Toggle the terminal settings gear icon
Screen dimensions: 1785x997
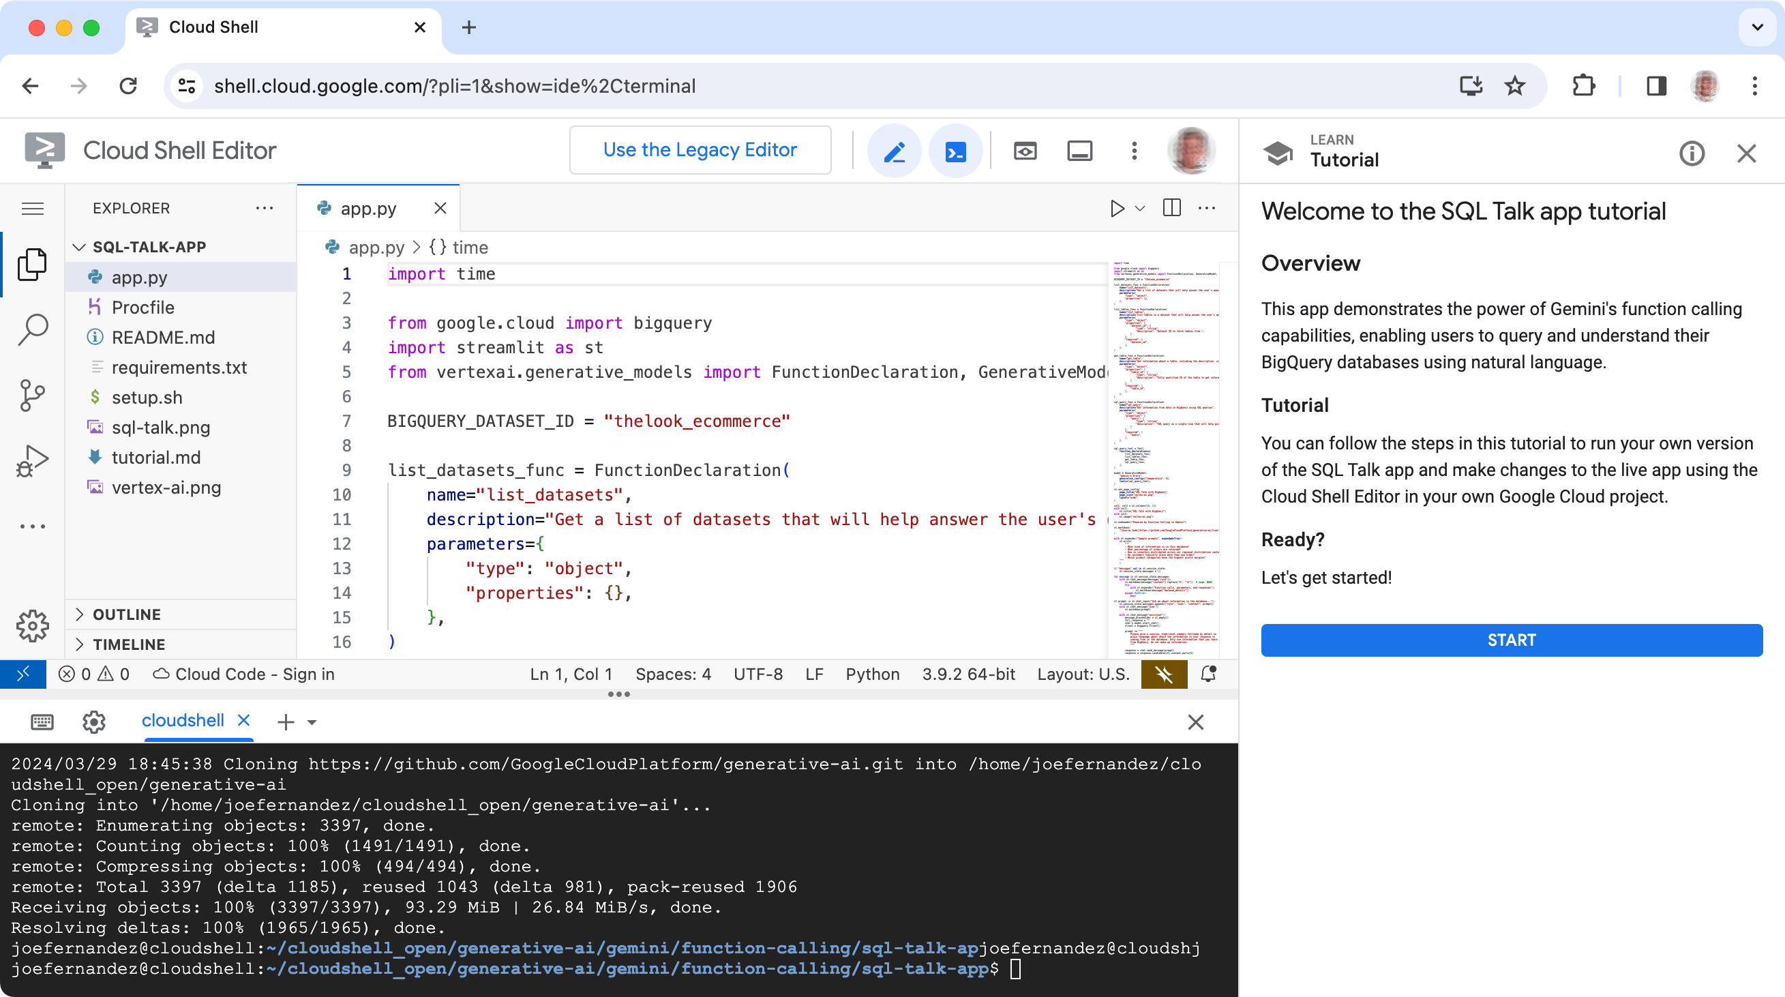tap(93, 721)
